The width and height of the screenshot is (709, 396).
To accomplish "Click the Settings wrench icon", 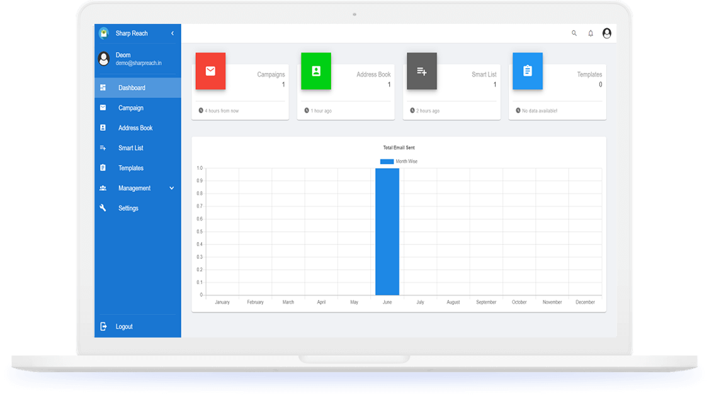I will click(x=103, y=208).
